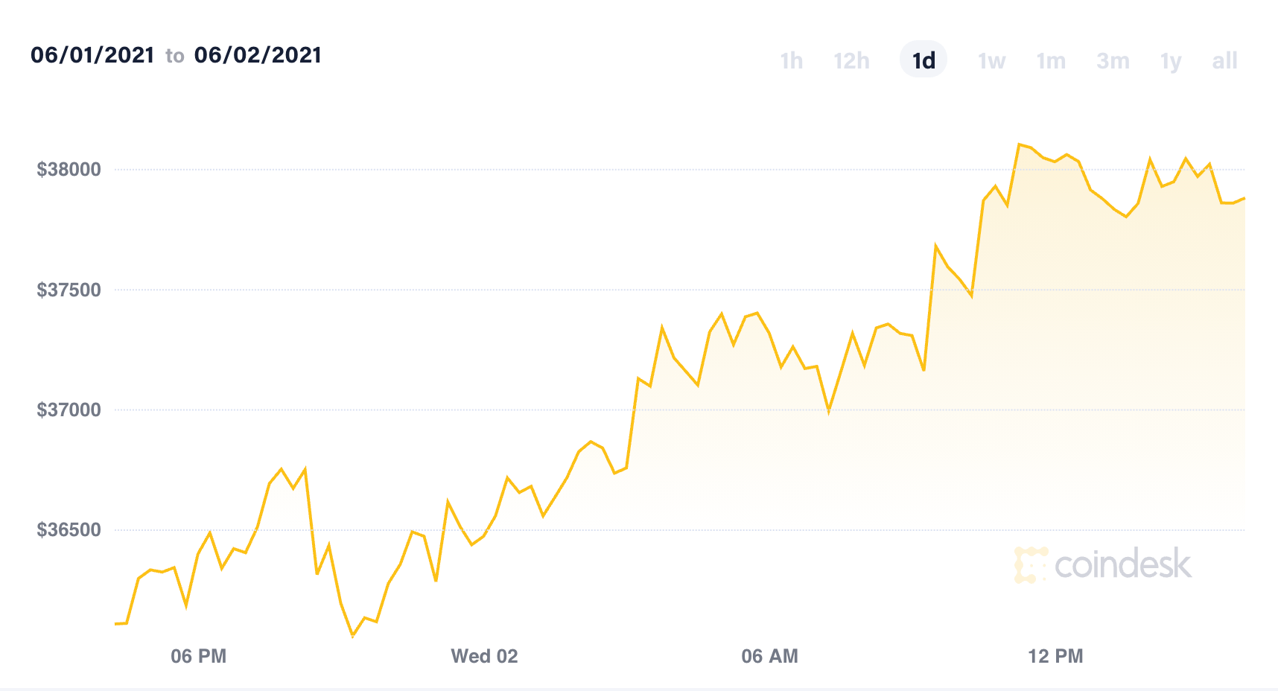This screenshot has width=1278, height=691.
Task: Click the $36500 price label
Action: 69,530
